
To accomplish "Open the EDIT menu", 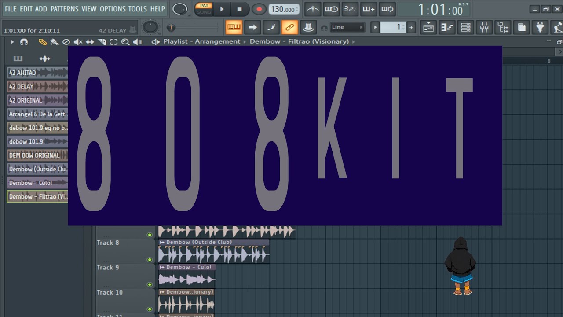I will (26, 9).
